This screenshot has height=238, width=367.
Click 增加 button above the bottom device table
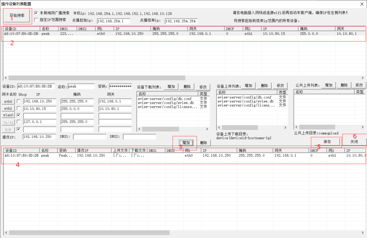click(186, 143)
